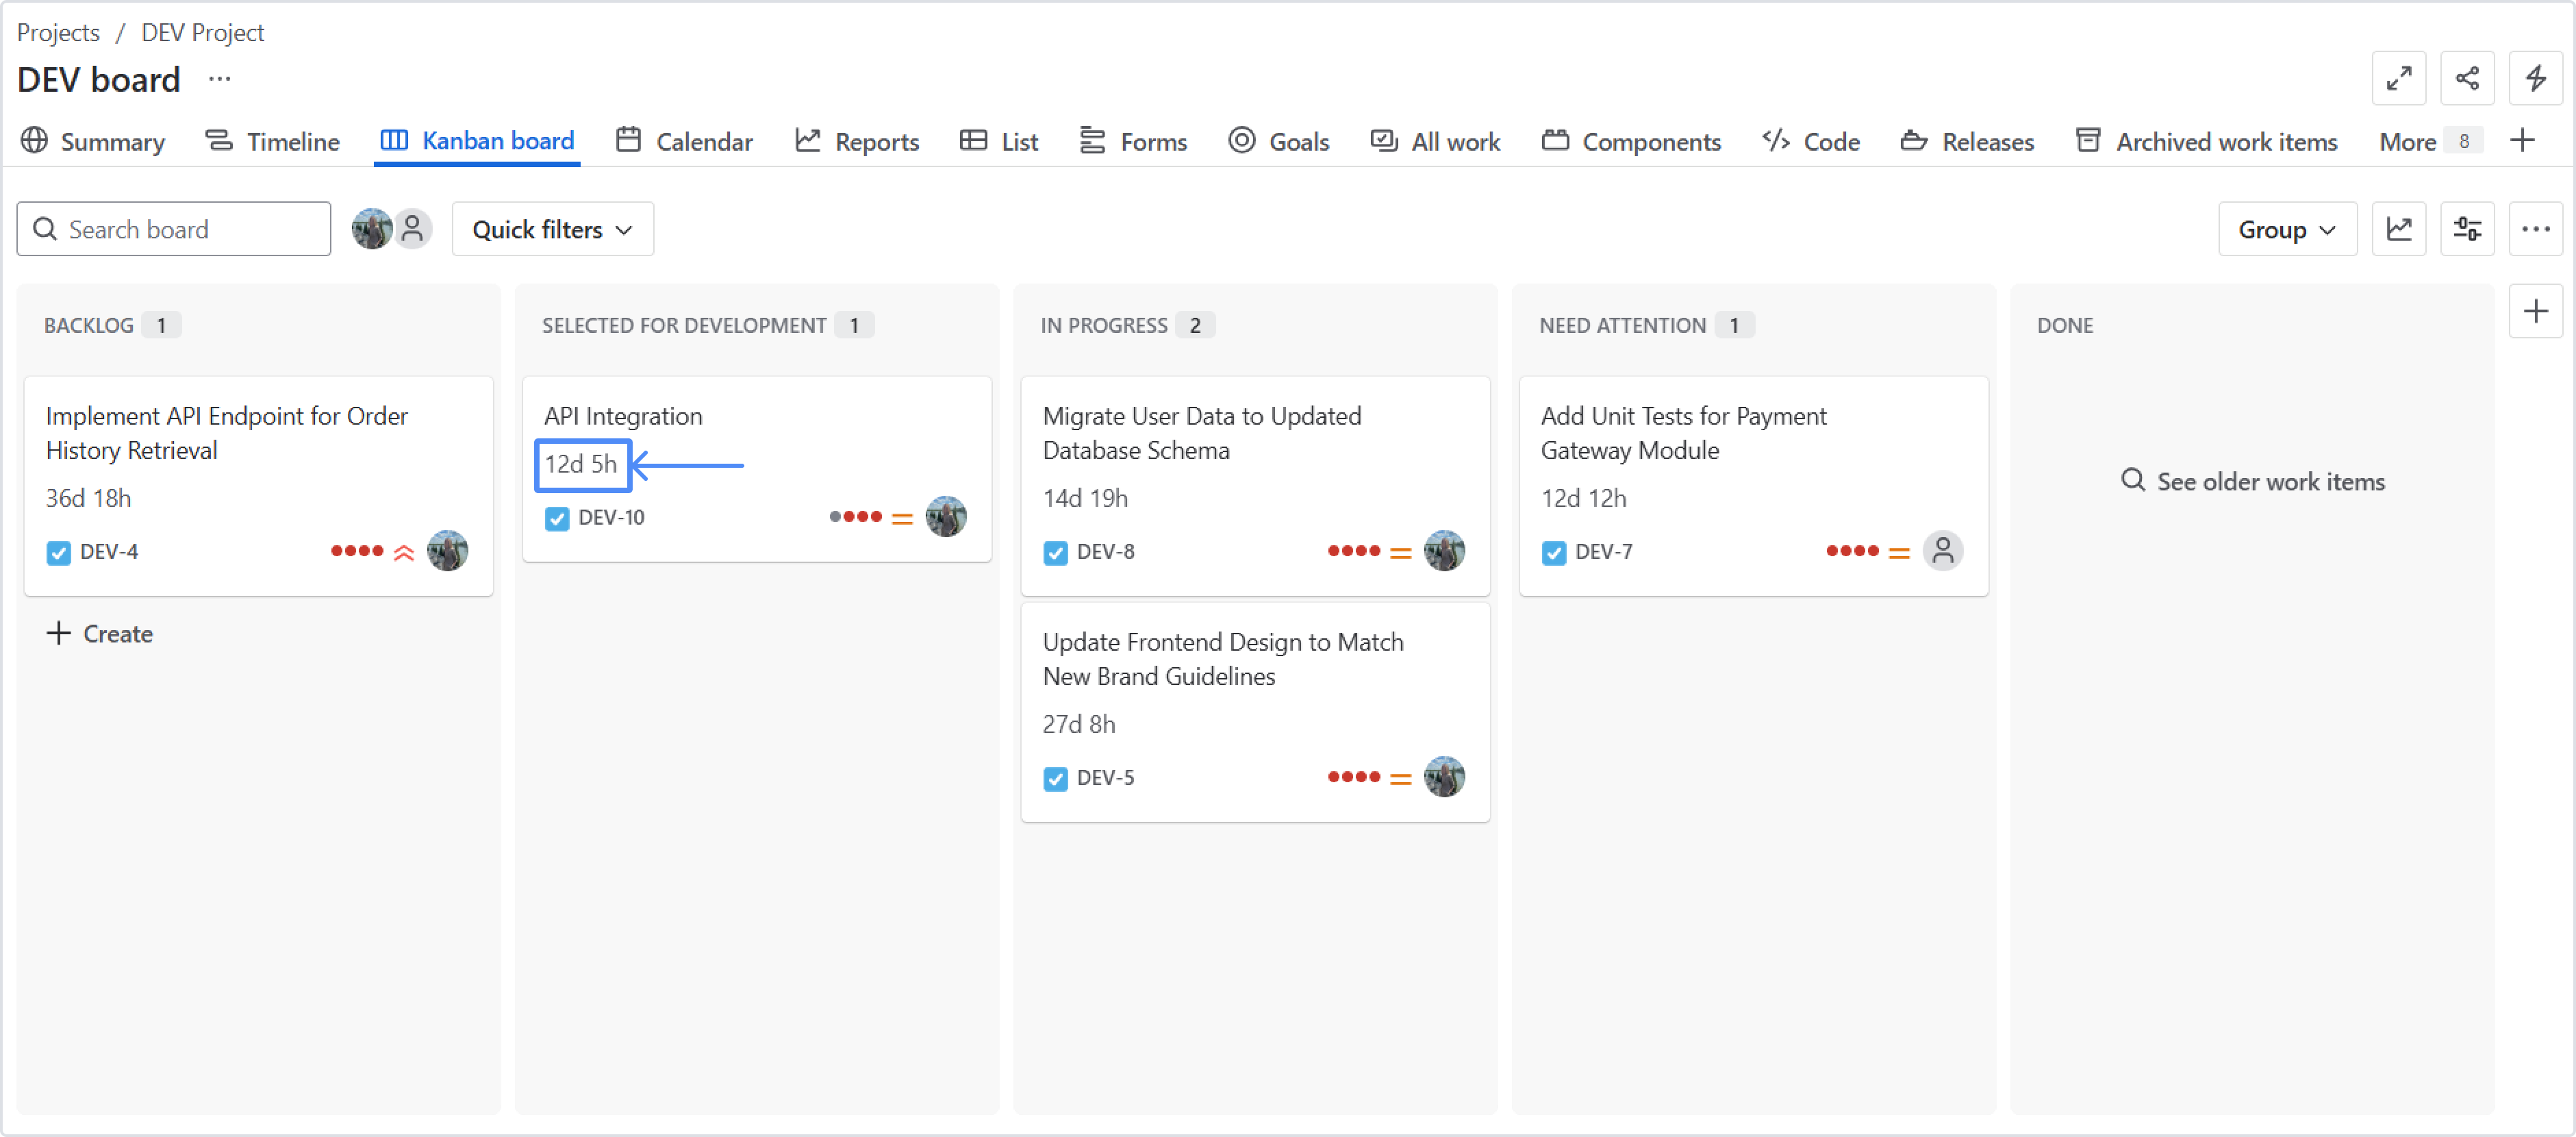Click the fullscreen expand icon

2398,78
